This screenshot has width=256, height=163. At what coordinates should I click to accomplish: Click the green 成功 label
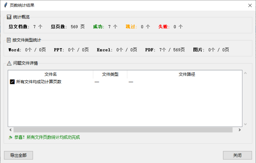[99, 27]
